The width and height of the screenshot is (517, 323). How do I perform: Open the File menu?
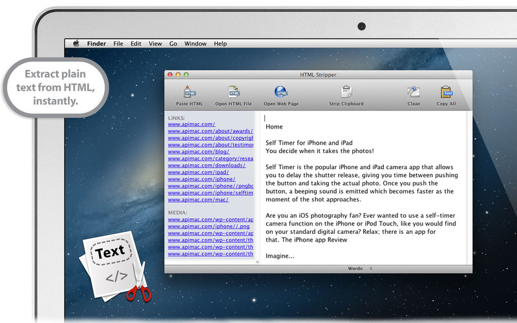(x=118, y=43)
